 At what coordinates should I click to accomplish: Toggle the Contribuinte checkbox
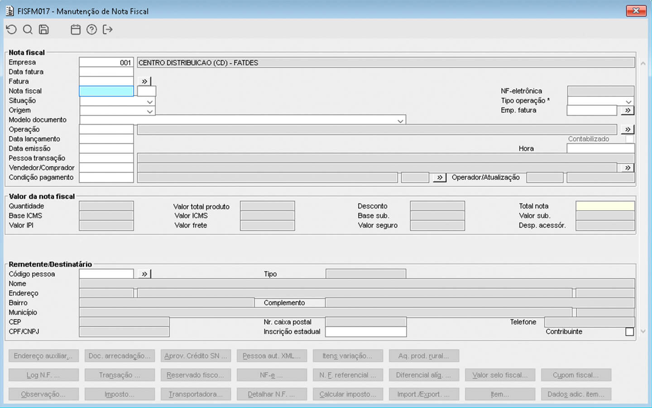[629, 332]
